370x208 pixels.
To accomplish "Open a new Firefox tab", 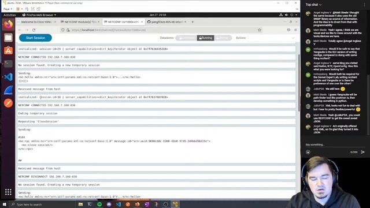I will pyautogui.click(x=193, y=22).
